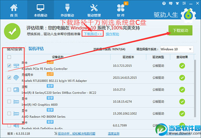Click version 10.0.27.0 cell
Screen dimensions: 201x138
pyautogui.click(x=119, y=90)
